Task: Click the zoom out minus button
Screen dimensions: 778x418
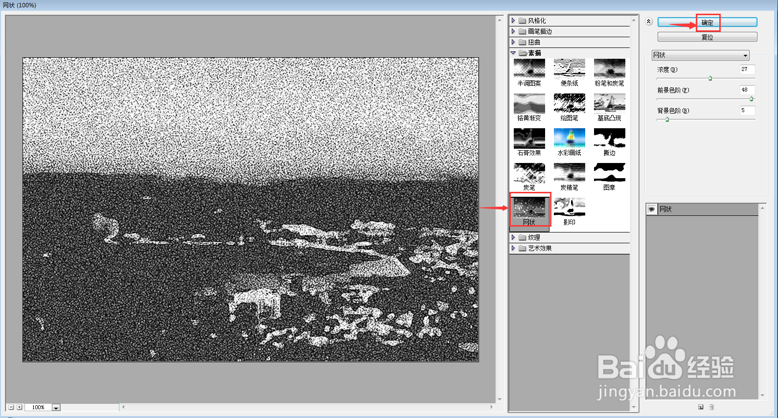Action: click(11, 407)
